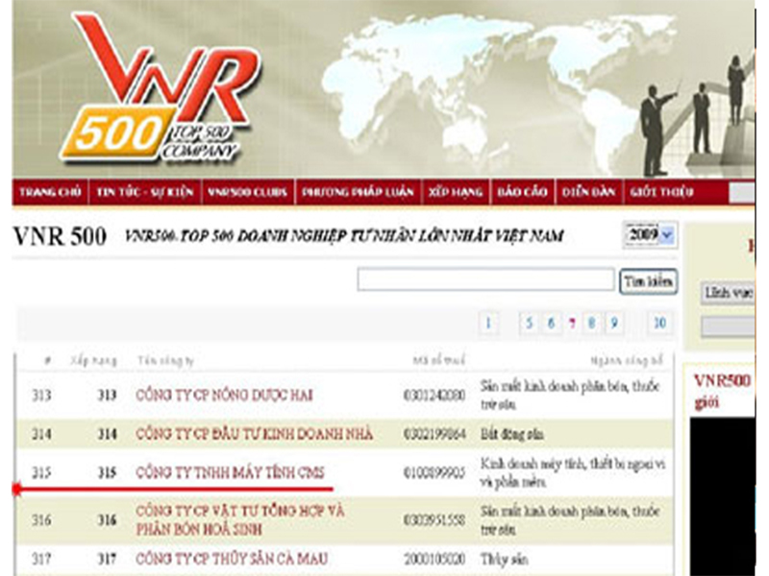Click the Bất động sản industry cell
Viewport: 769px width, 576px height.
[512, 434]
